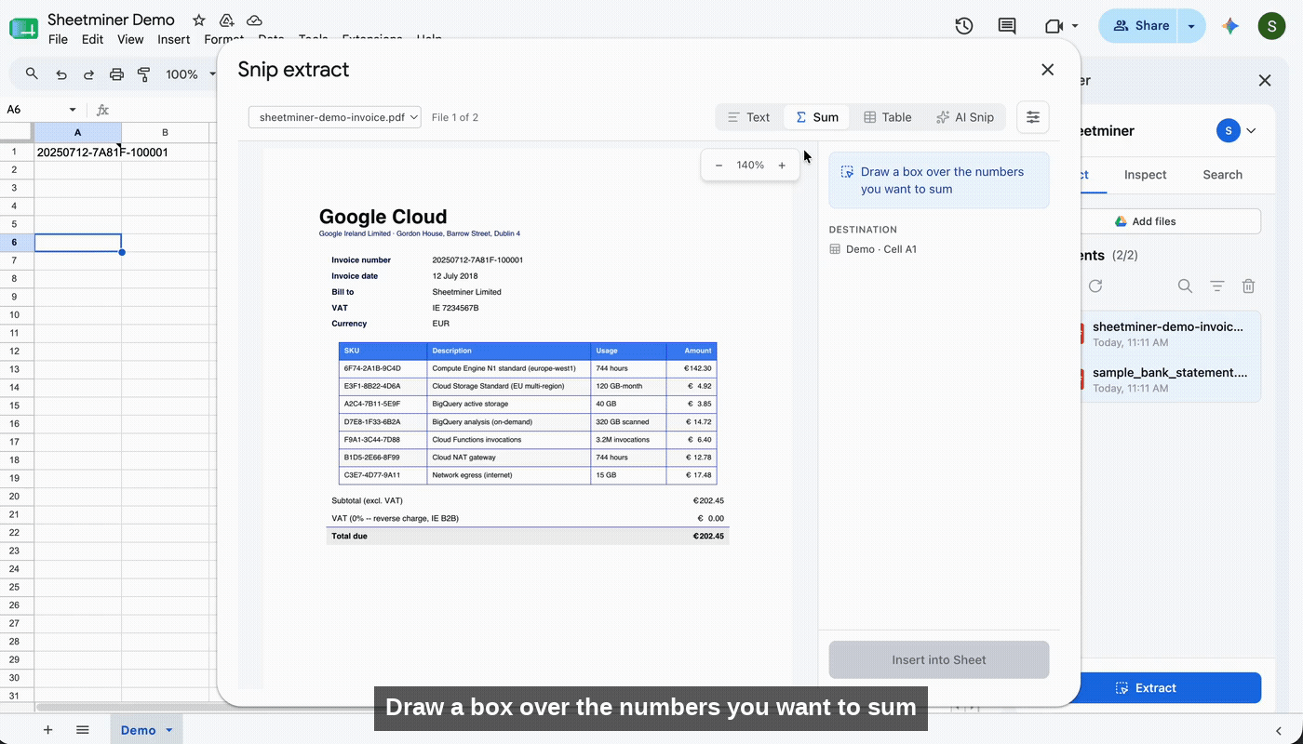This screenshot has height=744, width=1303.
Task: Open the sheetminer-demo-invoice.pdf file dropdown
Action: [x=335, y=117]
